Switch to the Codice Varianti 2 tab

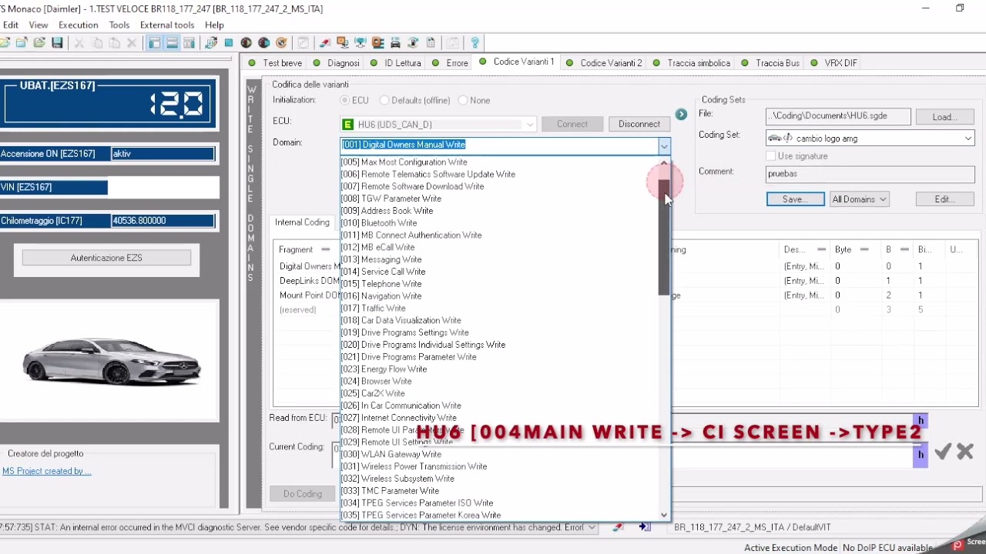click(604, 63)
